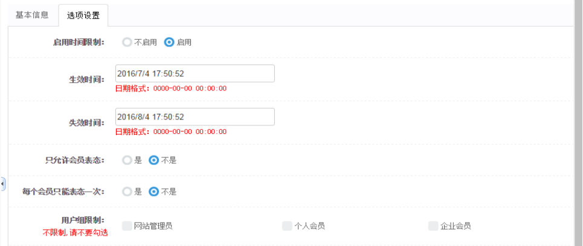This screenshot has width=583, height=246.
Task: Switch to the 基本信息 tab
Action: (32, 16)
